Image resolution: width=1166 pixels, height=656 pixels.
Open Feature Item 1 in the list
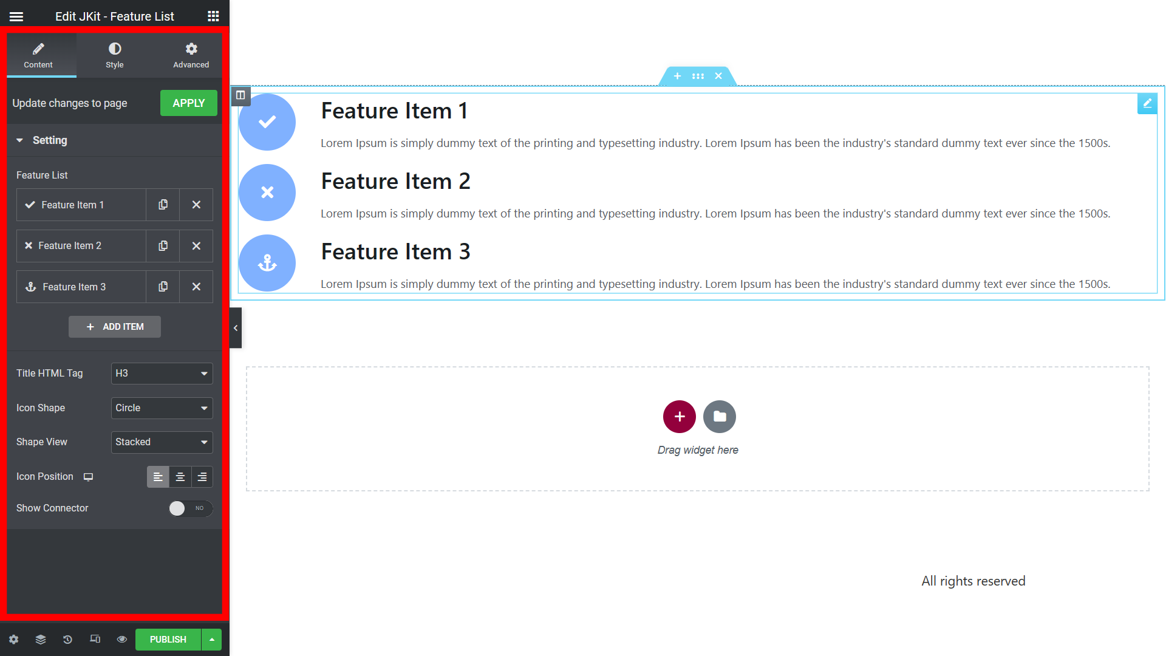[81, 205]
